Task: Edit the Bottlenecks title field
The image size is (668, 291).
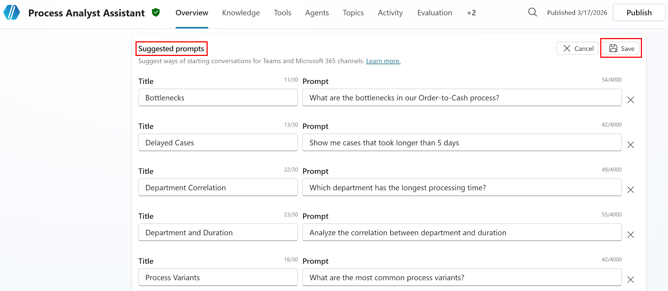Action: pos(218,98)
